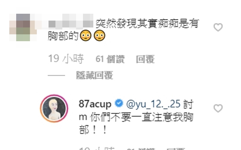The image size is (241, 150).
Task: Collapse the thread with 隱藏回覆
Action: [95, 75]
